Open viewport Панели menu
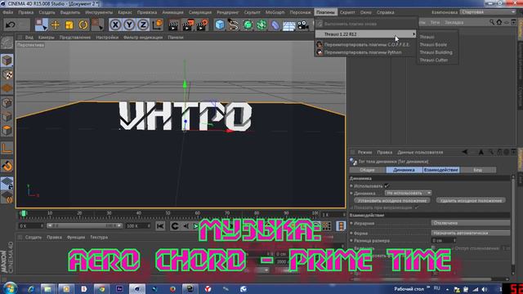Screen dimensions: 523x294 (x=176, y=38)
